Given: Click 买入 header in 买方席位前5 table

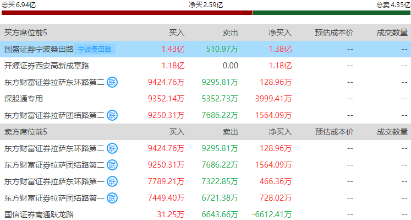Looking at the screenshot, I should coord(177,33).
